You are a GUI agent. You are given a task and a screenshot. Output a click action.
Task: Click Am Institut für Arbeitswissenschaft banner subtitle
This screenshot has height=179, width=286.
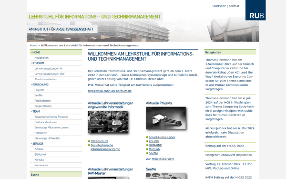coord(61,29)
